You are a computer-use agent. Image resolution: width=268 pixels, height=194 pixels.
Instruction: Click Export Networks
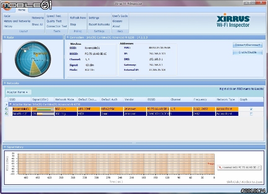(x=99, y=24)
